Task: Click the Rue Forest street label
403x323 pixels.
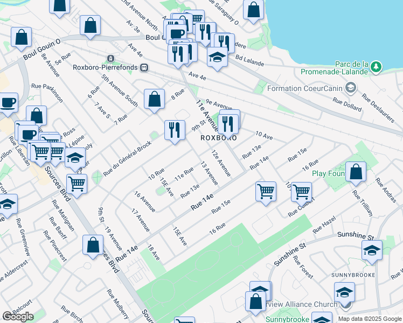Action: [x=303, y=268]
